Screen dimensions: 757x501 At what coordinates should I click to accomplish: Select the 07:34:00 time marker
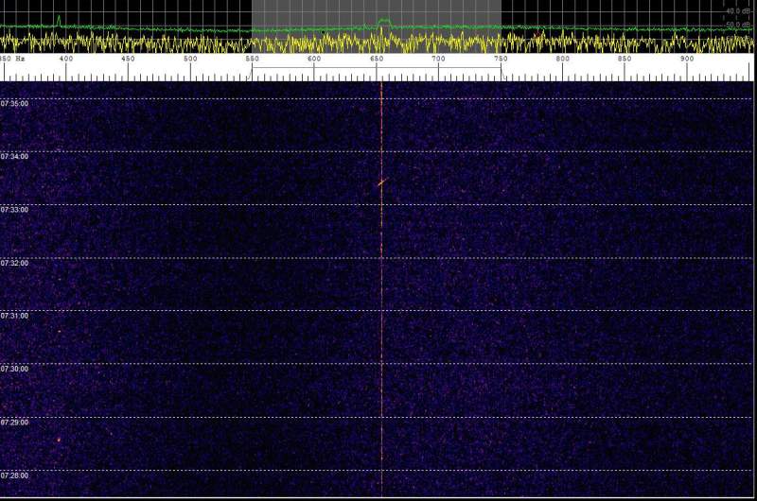click(15, 157)
